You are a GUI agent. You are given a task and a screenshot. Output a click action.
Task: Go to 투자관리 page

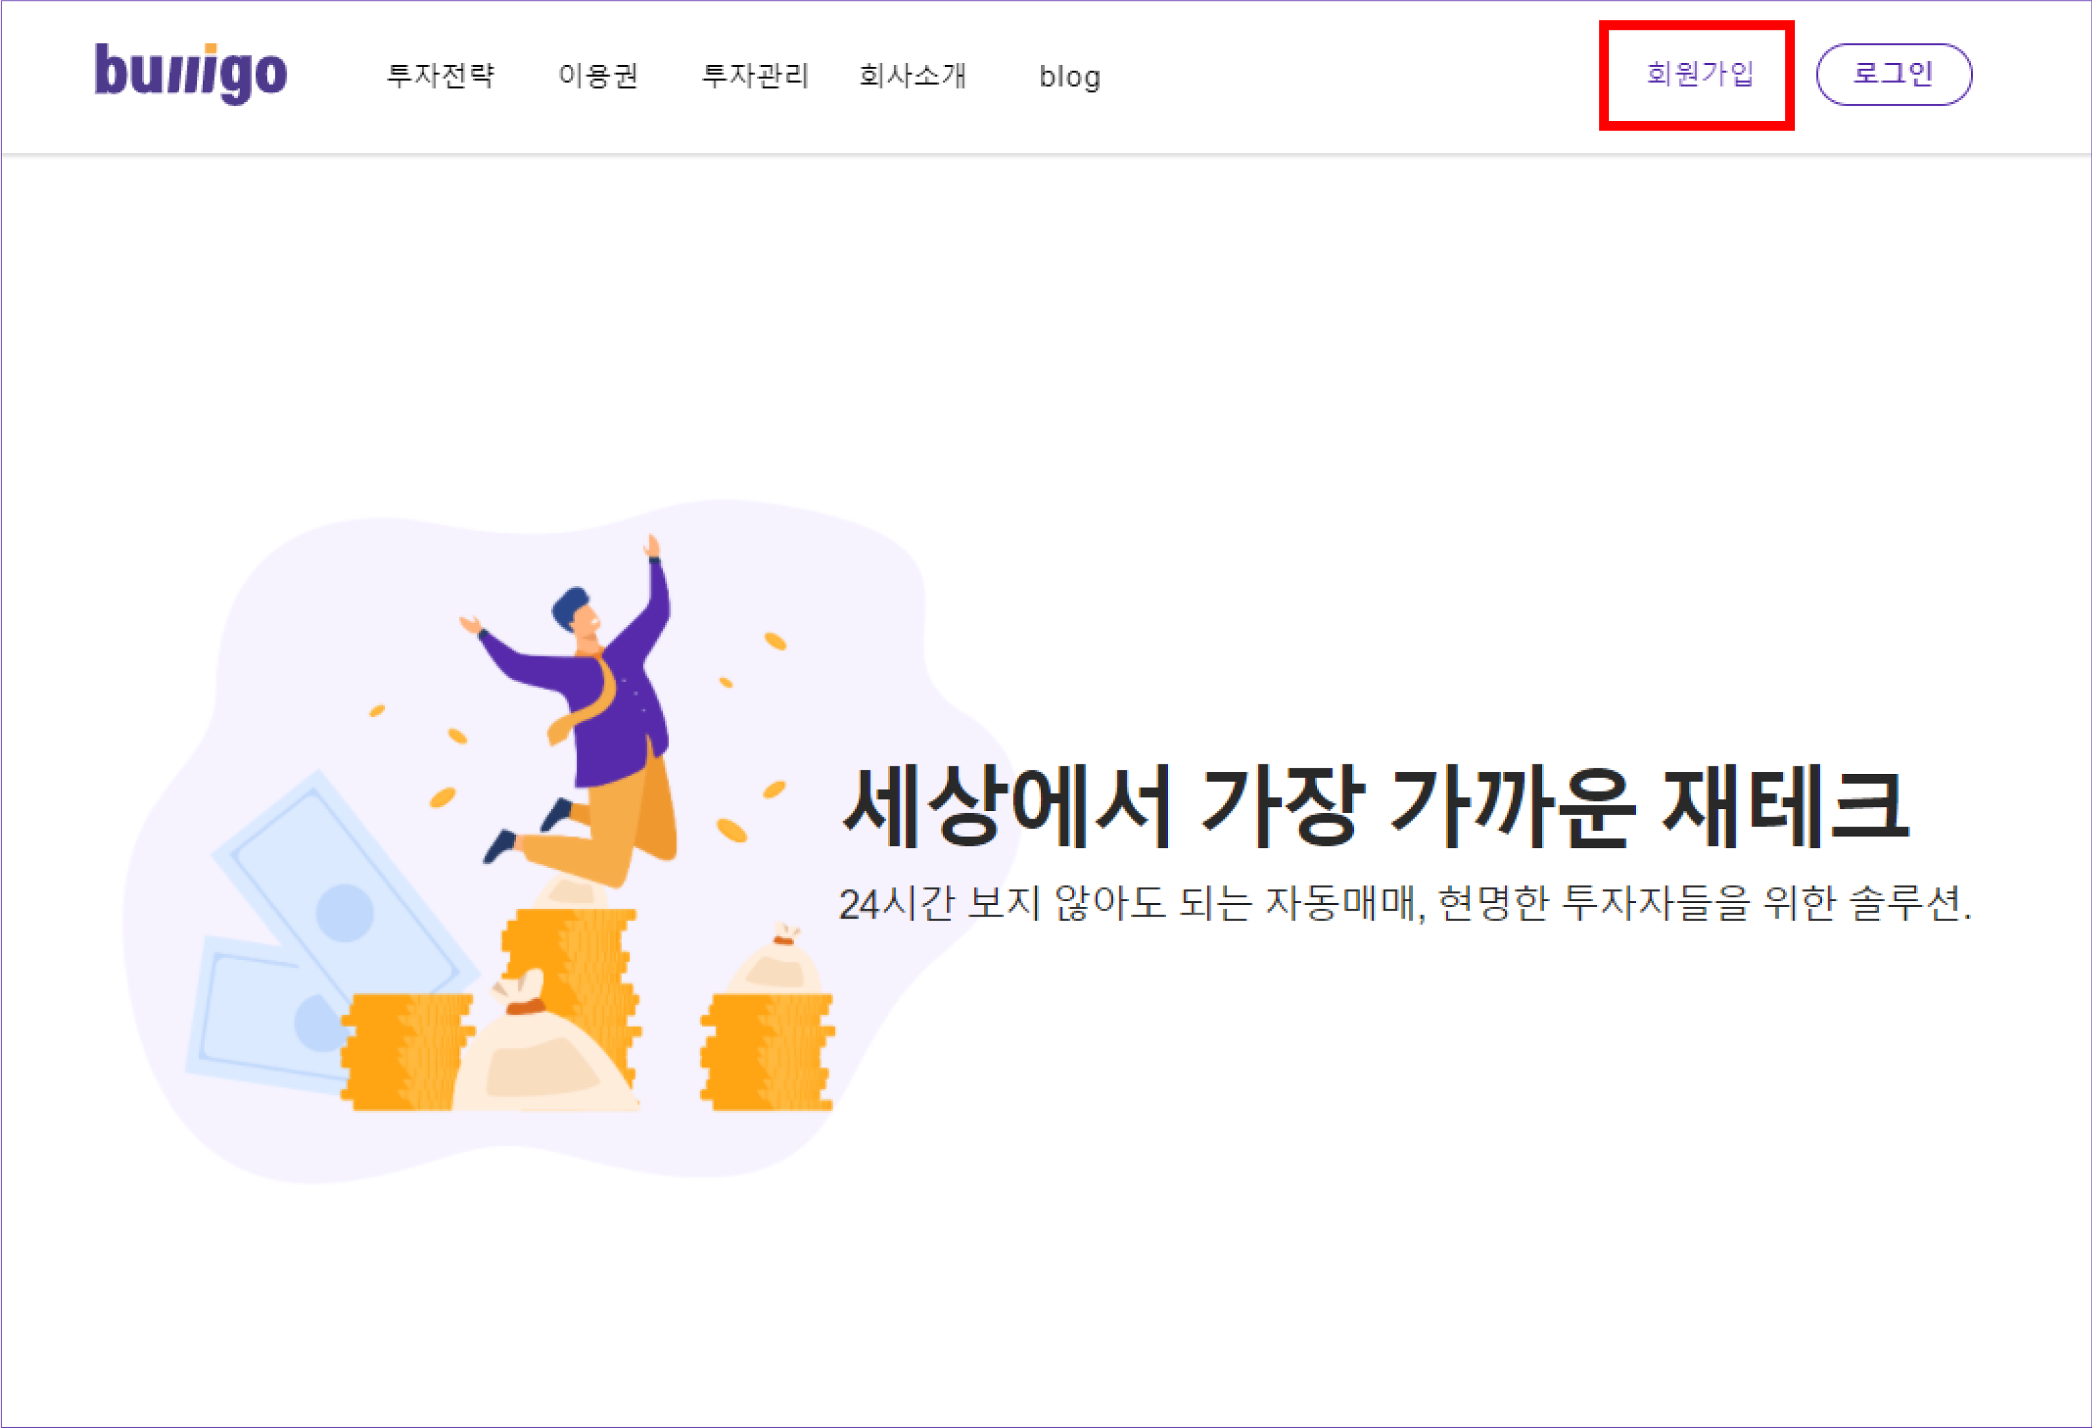click(756, 76)
